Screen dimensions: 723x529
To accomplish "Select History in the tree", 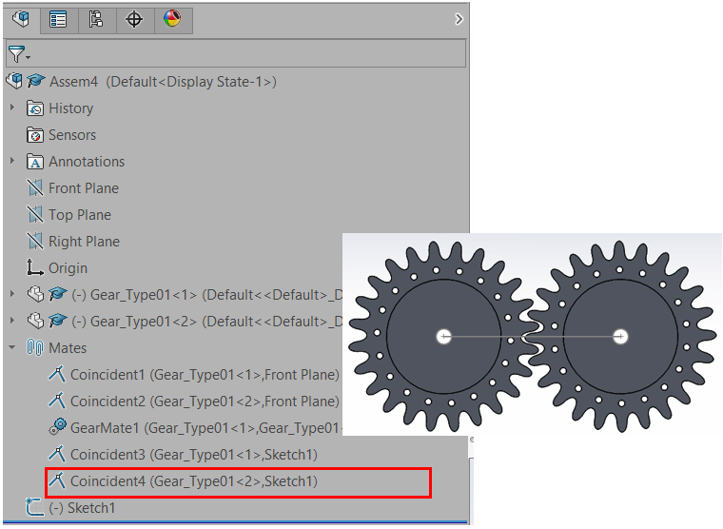I will click(x=71, y=108).
